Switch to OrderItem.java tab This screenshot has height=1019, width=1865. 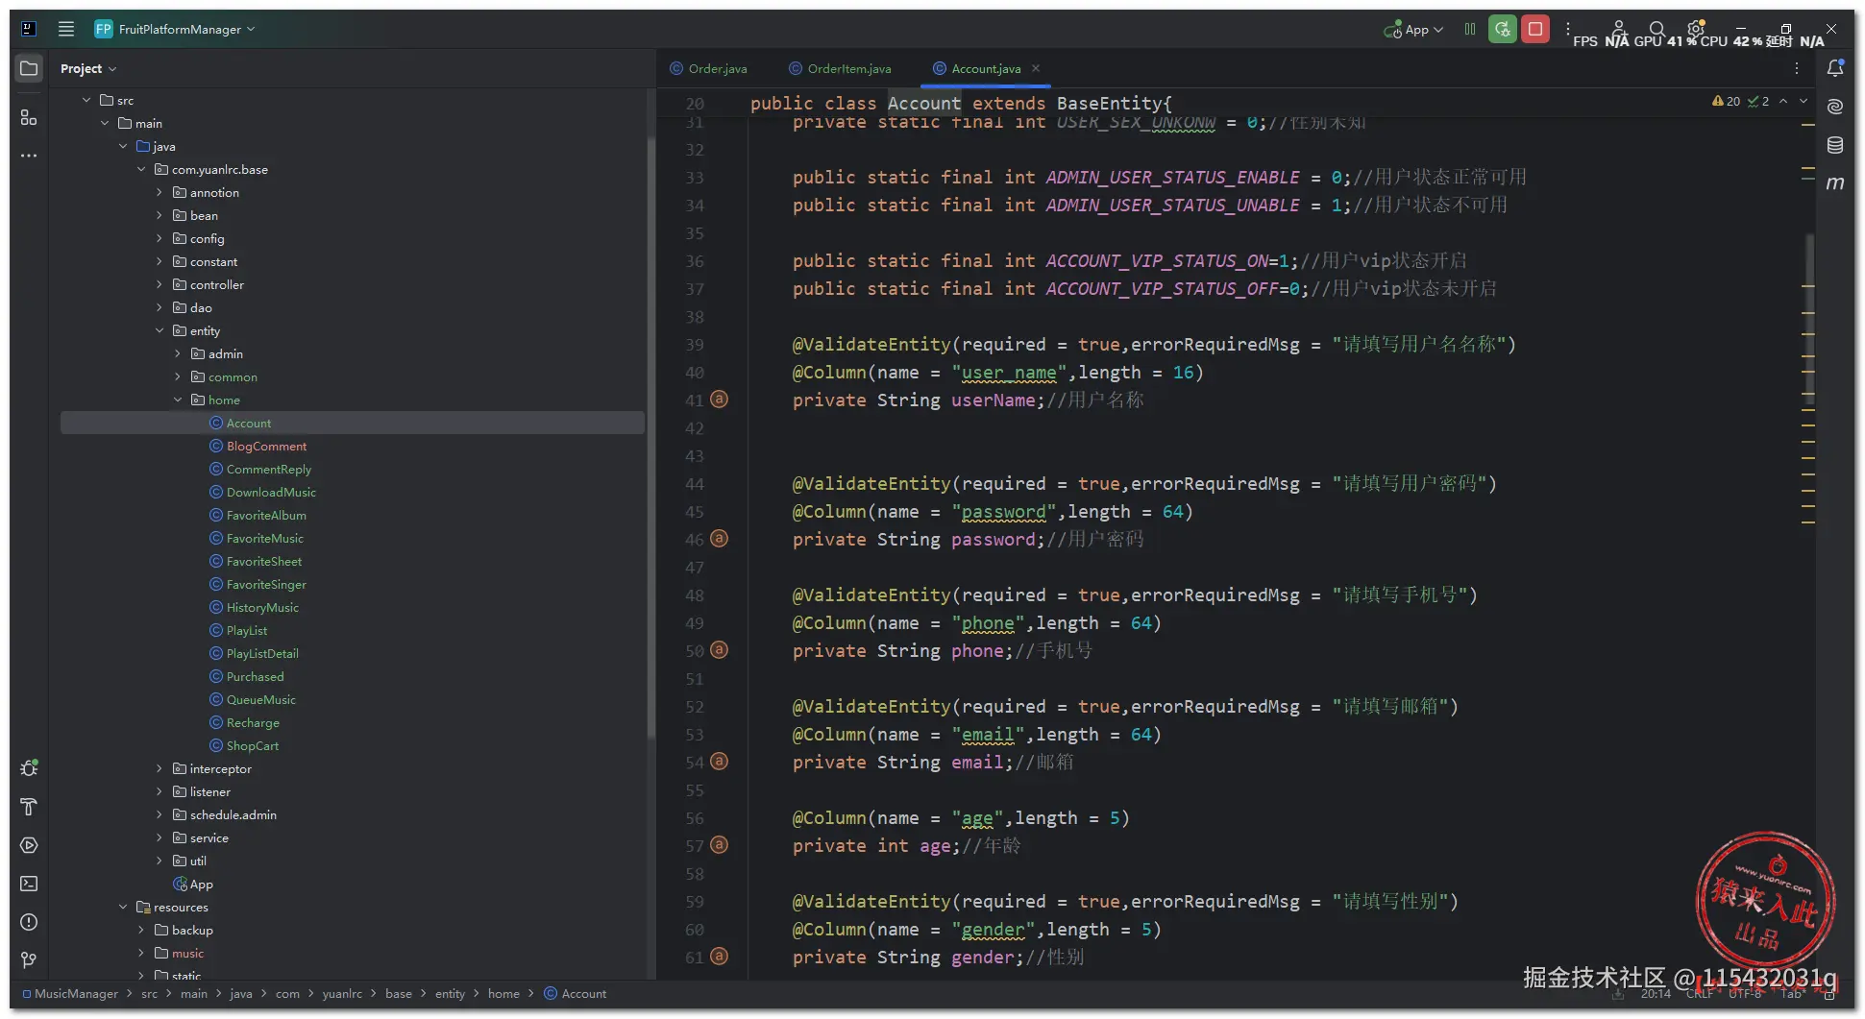(841, 68)
